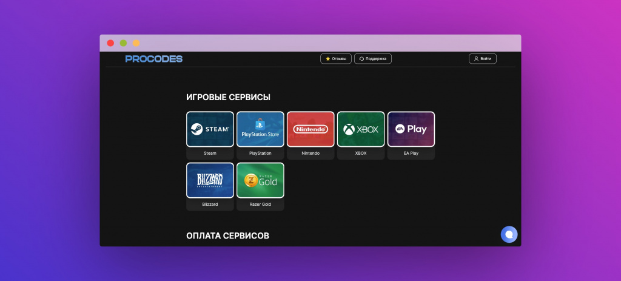This screenshot has width=621, height=281.
Task: Open the green XBOX card image
Action: coord(361,129)
